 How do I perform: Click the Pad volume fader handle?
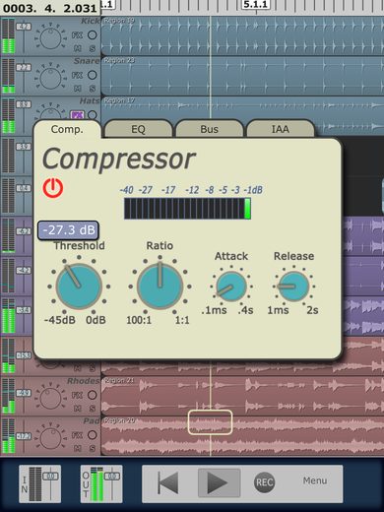click(x=24, y=436)
